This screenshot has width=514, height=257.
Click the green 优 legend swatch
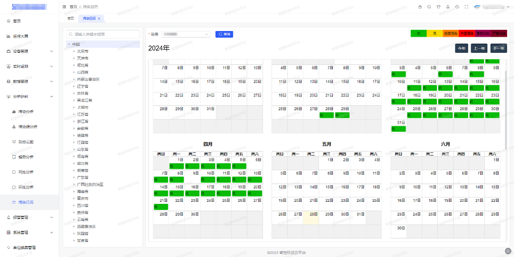(x=418, y=33)
